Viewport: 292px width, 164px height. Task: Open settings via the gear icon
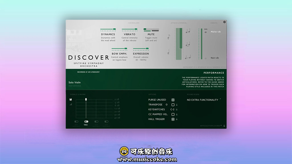(224, 22)
